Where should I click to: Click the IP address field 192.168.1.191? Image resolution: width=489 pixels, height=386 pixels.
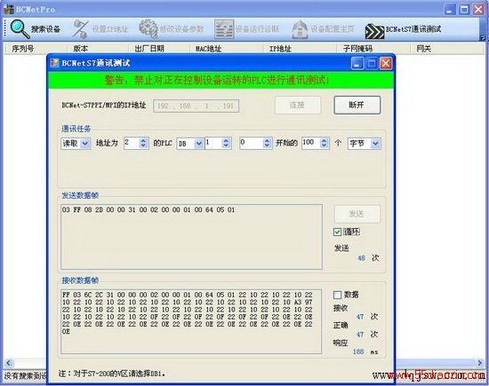pyautogui.click(x=196, y=106)
